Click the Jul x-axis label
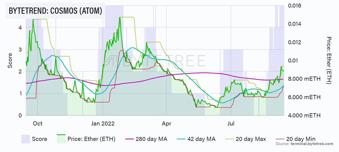This screenshot has width=339, height=152. 231,124
